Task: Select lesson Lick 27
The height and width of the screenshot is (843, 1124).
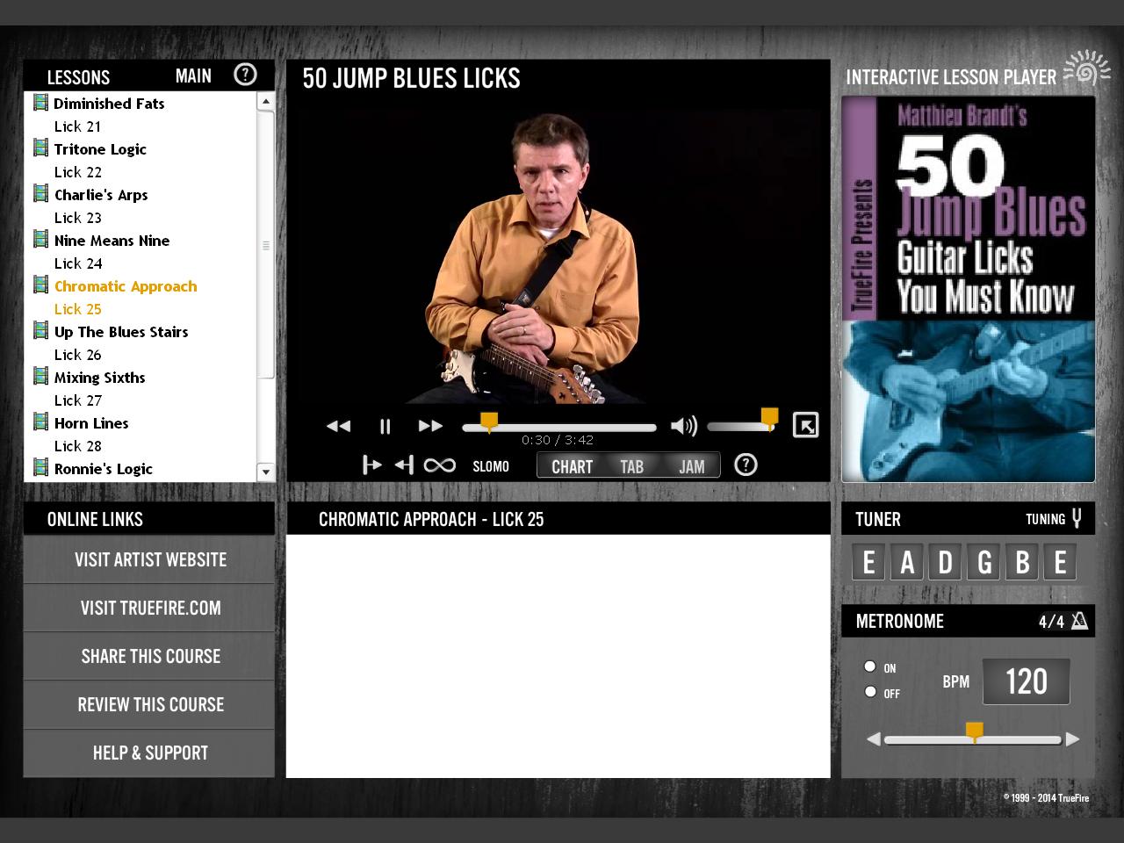Action: pos(77,400)
